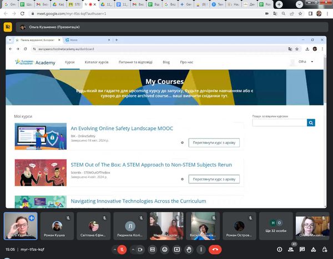This screenshot has height=259, width=333.
Task: Open An Evolving Online Safety Landscape MOOC
Action: click(122, 128)
